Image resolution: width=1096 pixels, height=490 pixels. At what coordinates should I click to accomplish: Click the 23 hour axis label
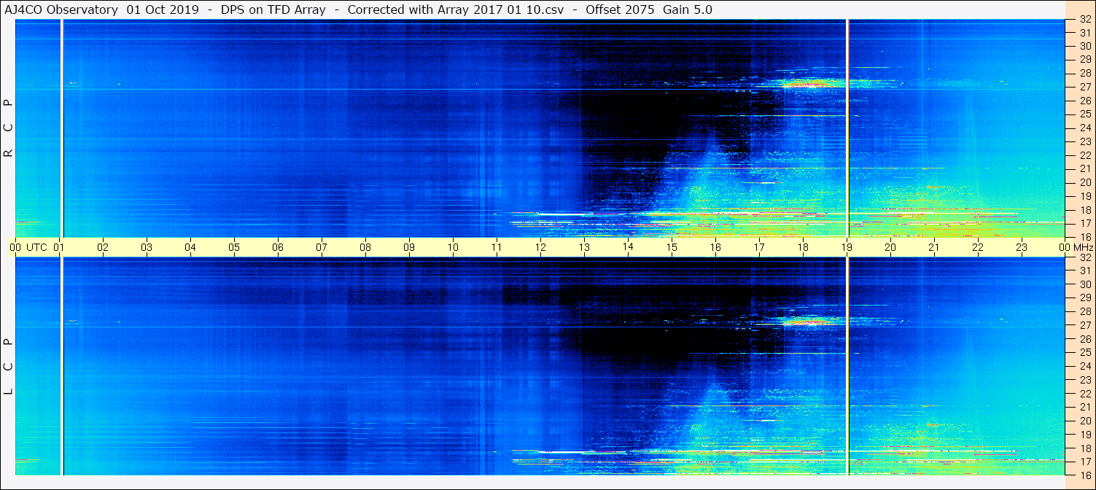(1022, 247)
